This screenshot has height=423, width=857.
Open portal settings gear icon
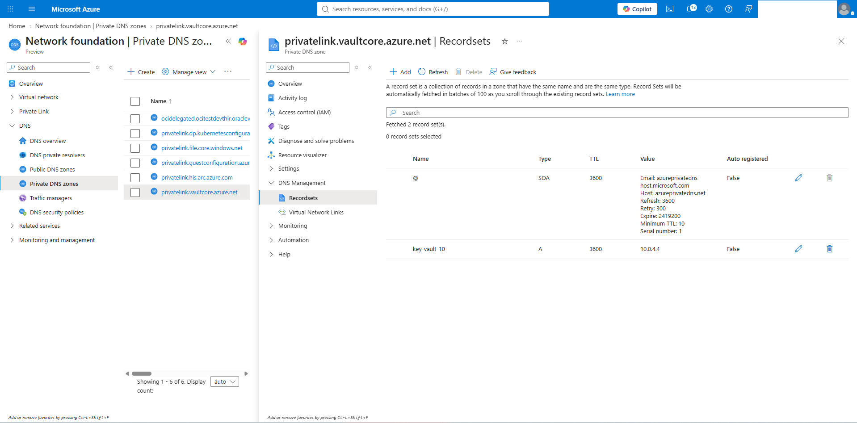(709, 9)
